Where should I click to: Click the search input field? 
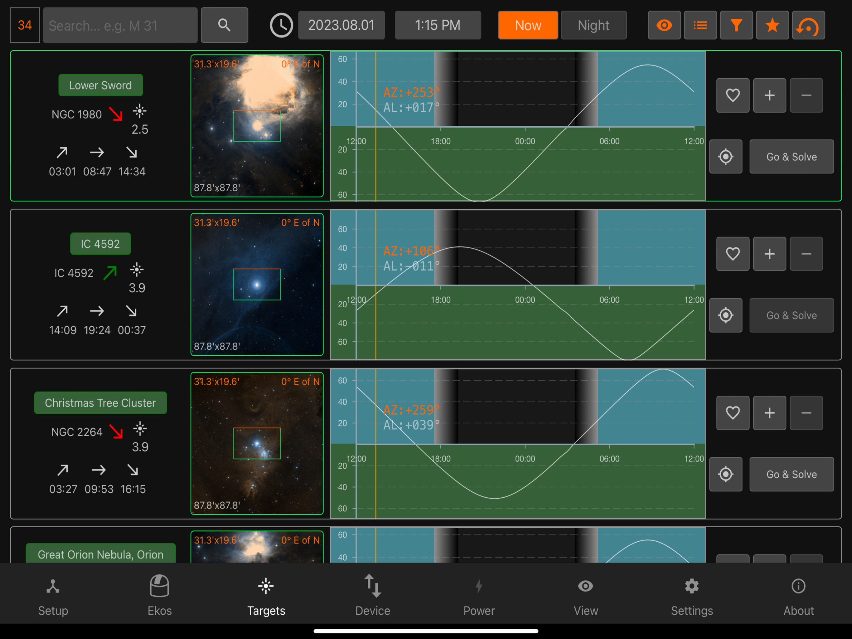tap(120, 26)
